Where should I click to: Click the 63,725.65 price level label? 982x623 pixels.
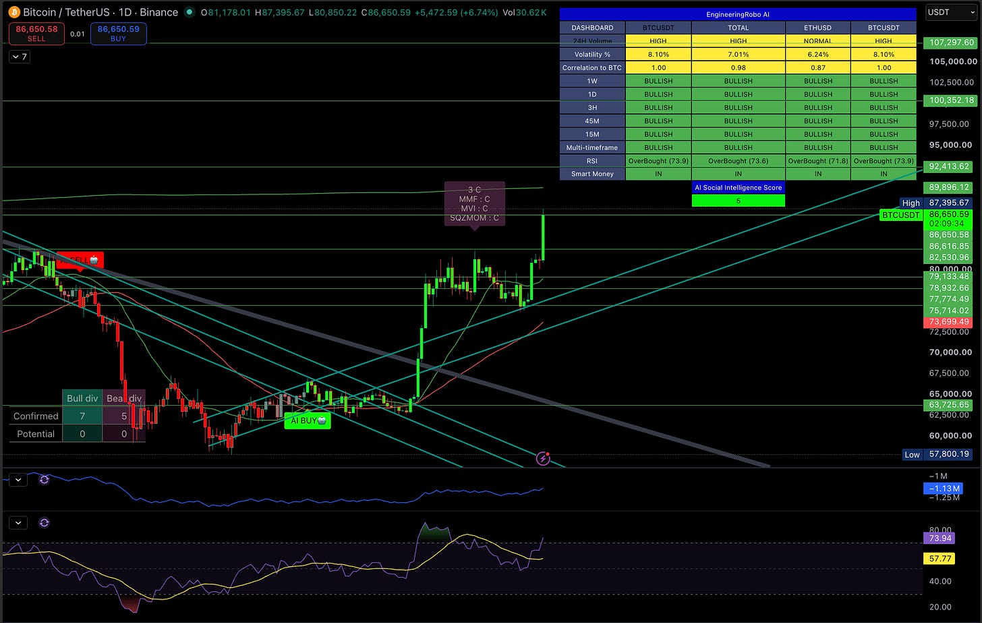pos(949,405)
